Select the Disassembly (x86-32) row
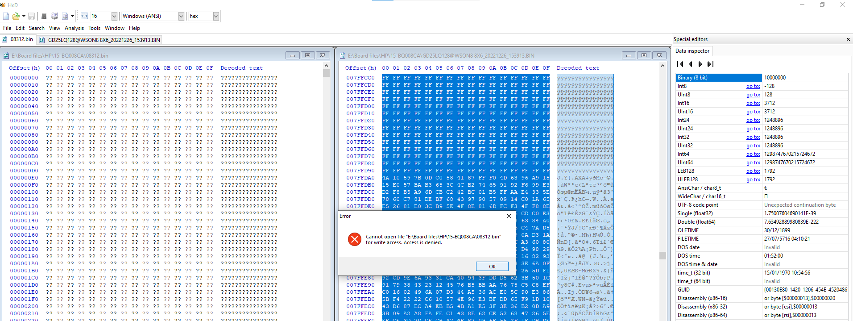The image size is (853, 321). 762,307
